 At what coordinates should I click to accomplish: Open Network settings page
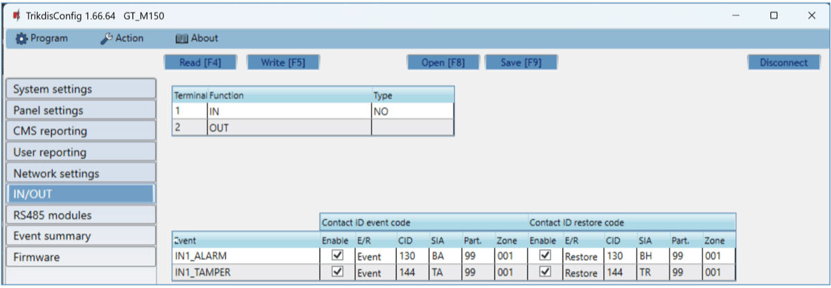pos(80,174)
